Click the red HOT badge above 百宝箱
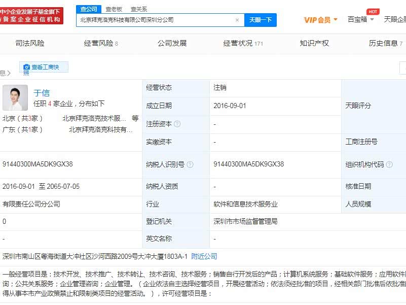The width and height of the screenshot is (406, 305). click(373, 12)
